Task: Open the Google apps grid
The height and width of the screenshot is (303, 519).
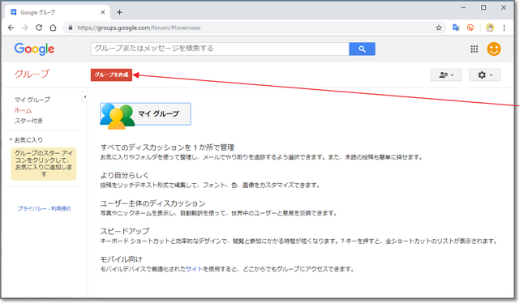Action: pyautogui.click(x=474, y=49)
